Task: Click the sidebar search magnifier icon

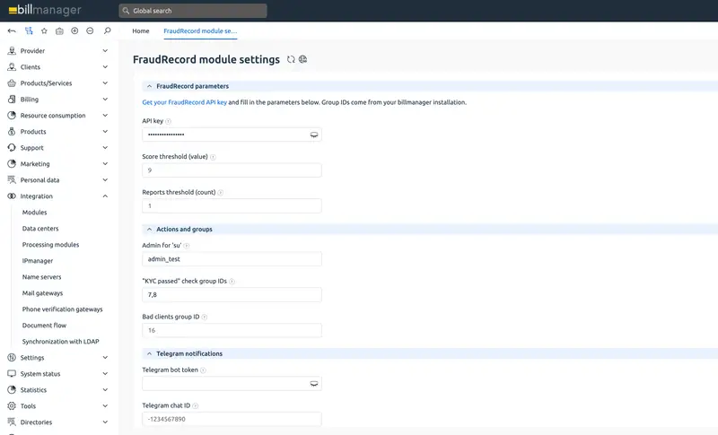Action: [x=107, y=30]
